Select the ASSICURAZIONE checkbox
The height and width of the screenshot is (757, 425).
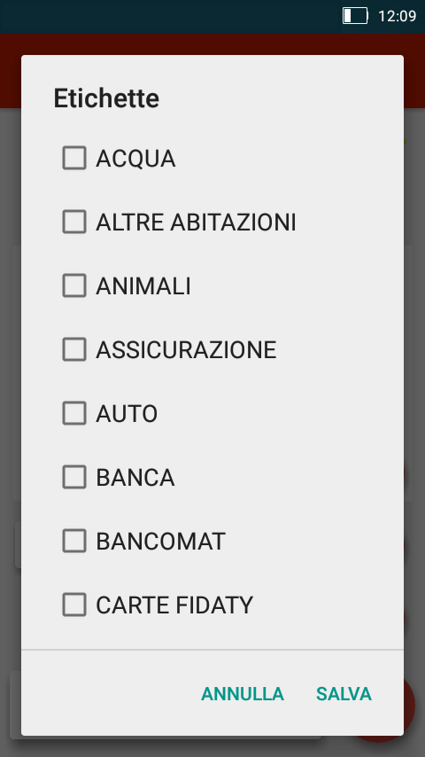coord(74,349)
